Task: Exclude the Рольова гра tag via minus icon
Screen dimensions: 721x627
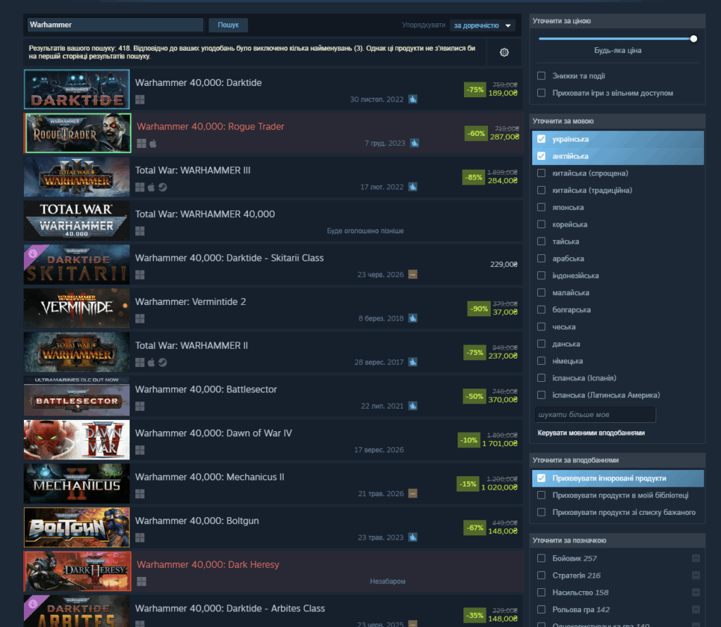Action: (x=696, y=609)
